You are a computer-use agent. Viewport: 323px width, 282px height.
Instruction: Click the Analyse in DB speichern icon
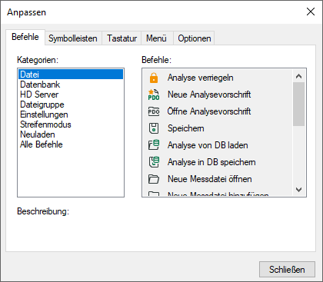154,162
